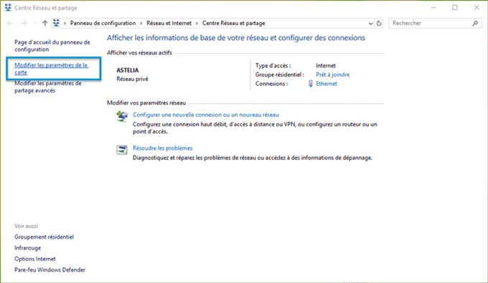Screen dimensions: 488x283
Task: Expand the chevron before Panneau de configuration
Action: click(65, 24)
